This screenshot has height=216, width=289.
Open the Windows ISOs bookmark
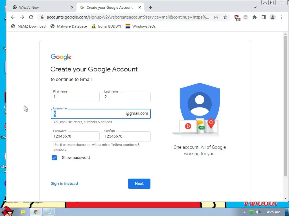(x=141, y=26)
